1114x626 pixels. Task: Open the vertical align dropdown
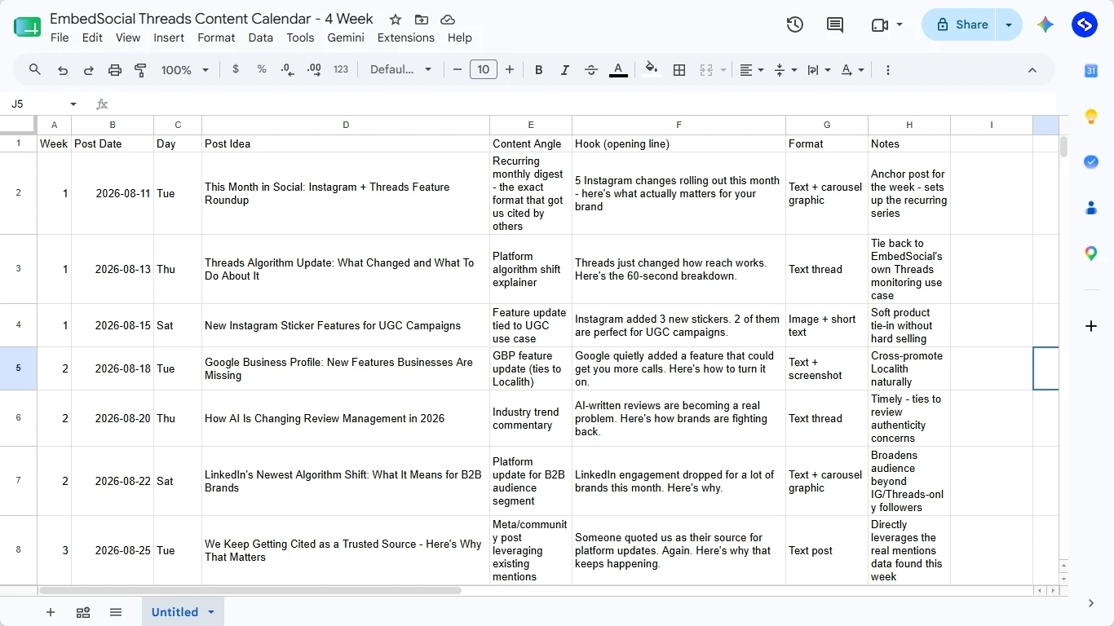(785, 70)
